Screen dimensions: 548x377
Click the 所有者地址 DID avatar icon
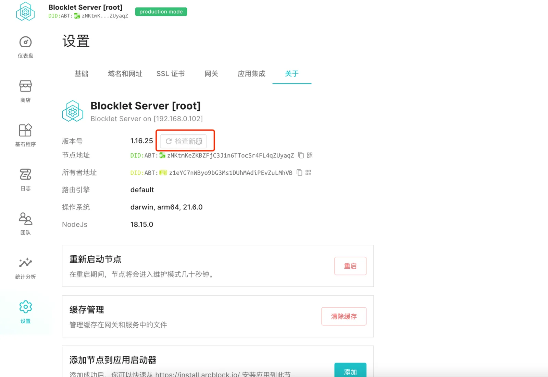(163, 173)
